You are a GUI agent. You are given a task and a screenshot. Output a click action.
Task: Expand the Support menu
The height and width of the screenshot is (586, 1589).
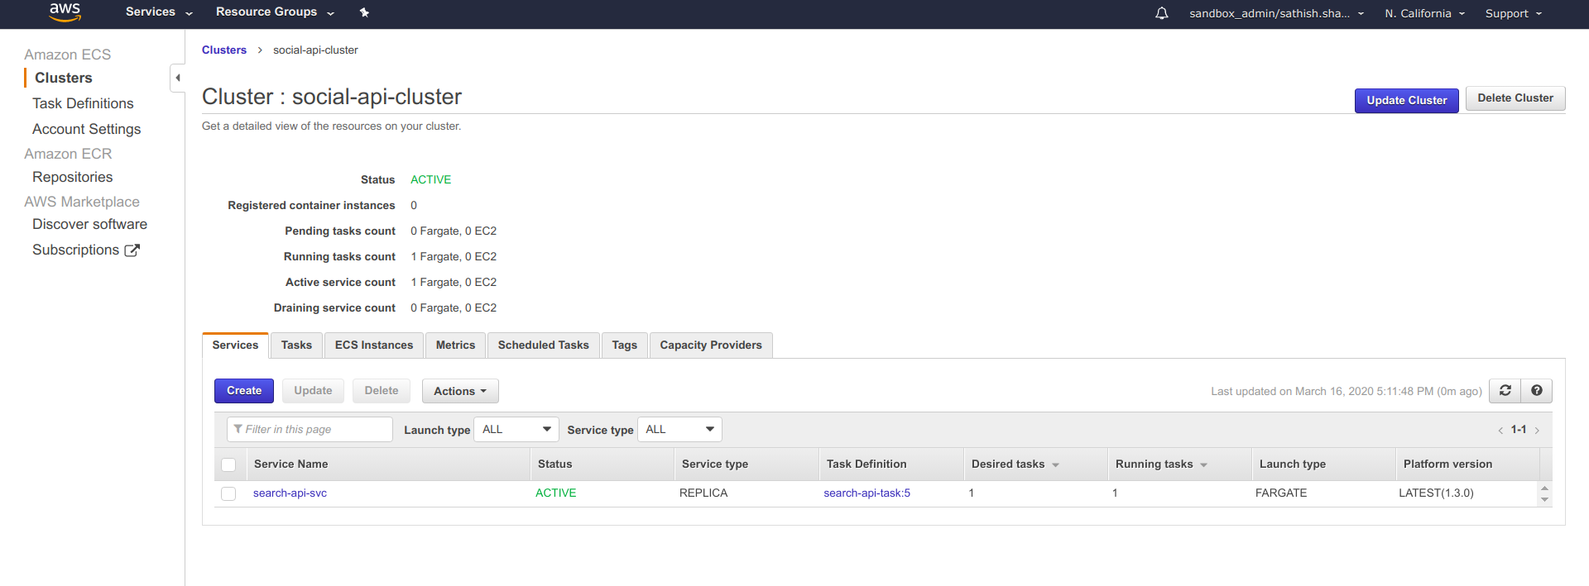pyautogui.click(x=1513, y=13)
